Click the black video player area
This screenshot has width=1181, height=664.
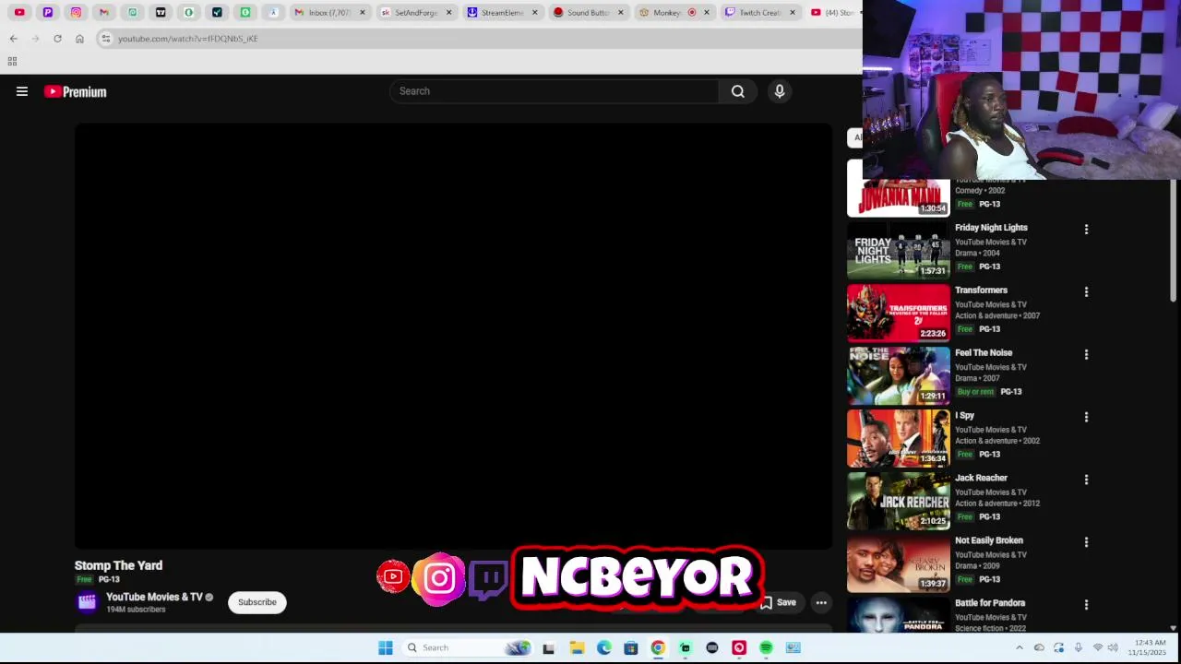pos(453,337)
